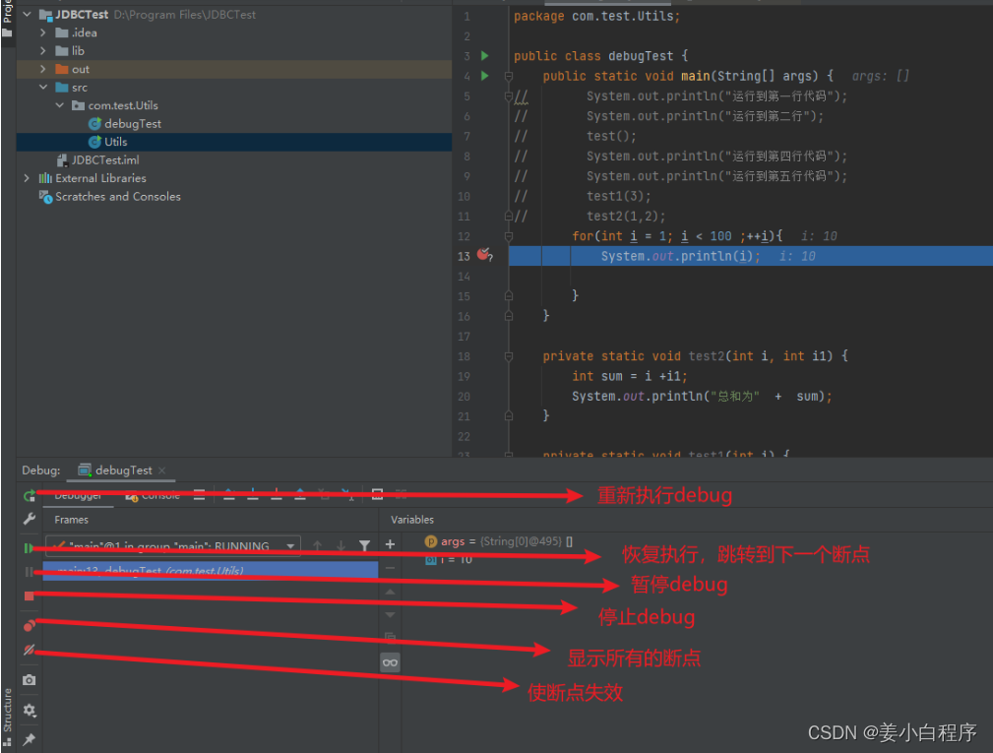This screenshot has width=993, height=753.
Task: Add a new watch with the plus button
Action: tap(390, 544)
